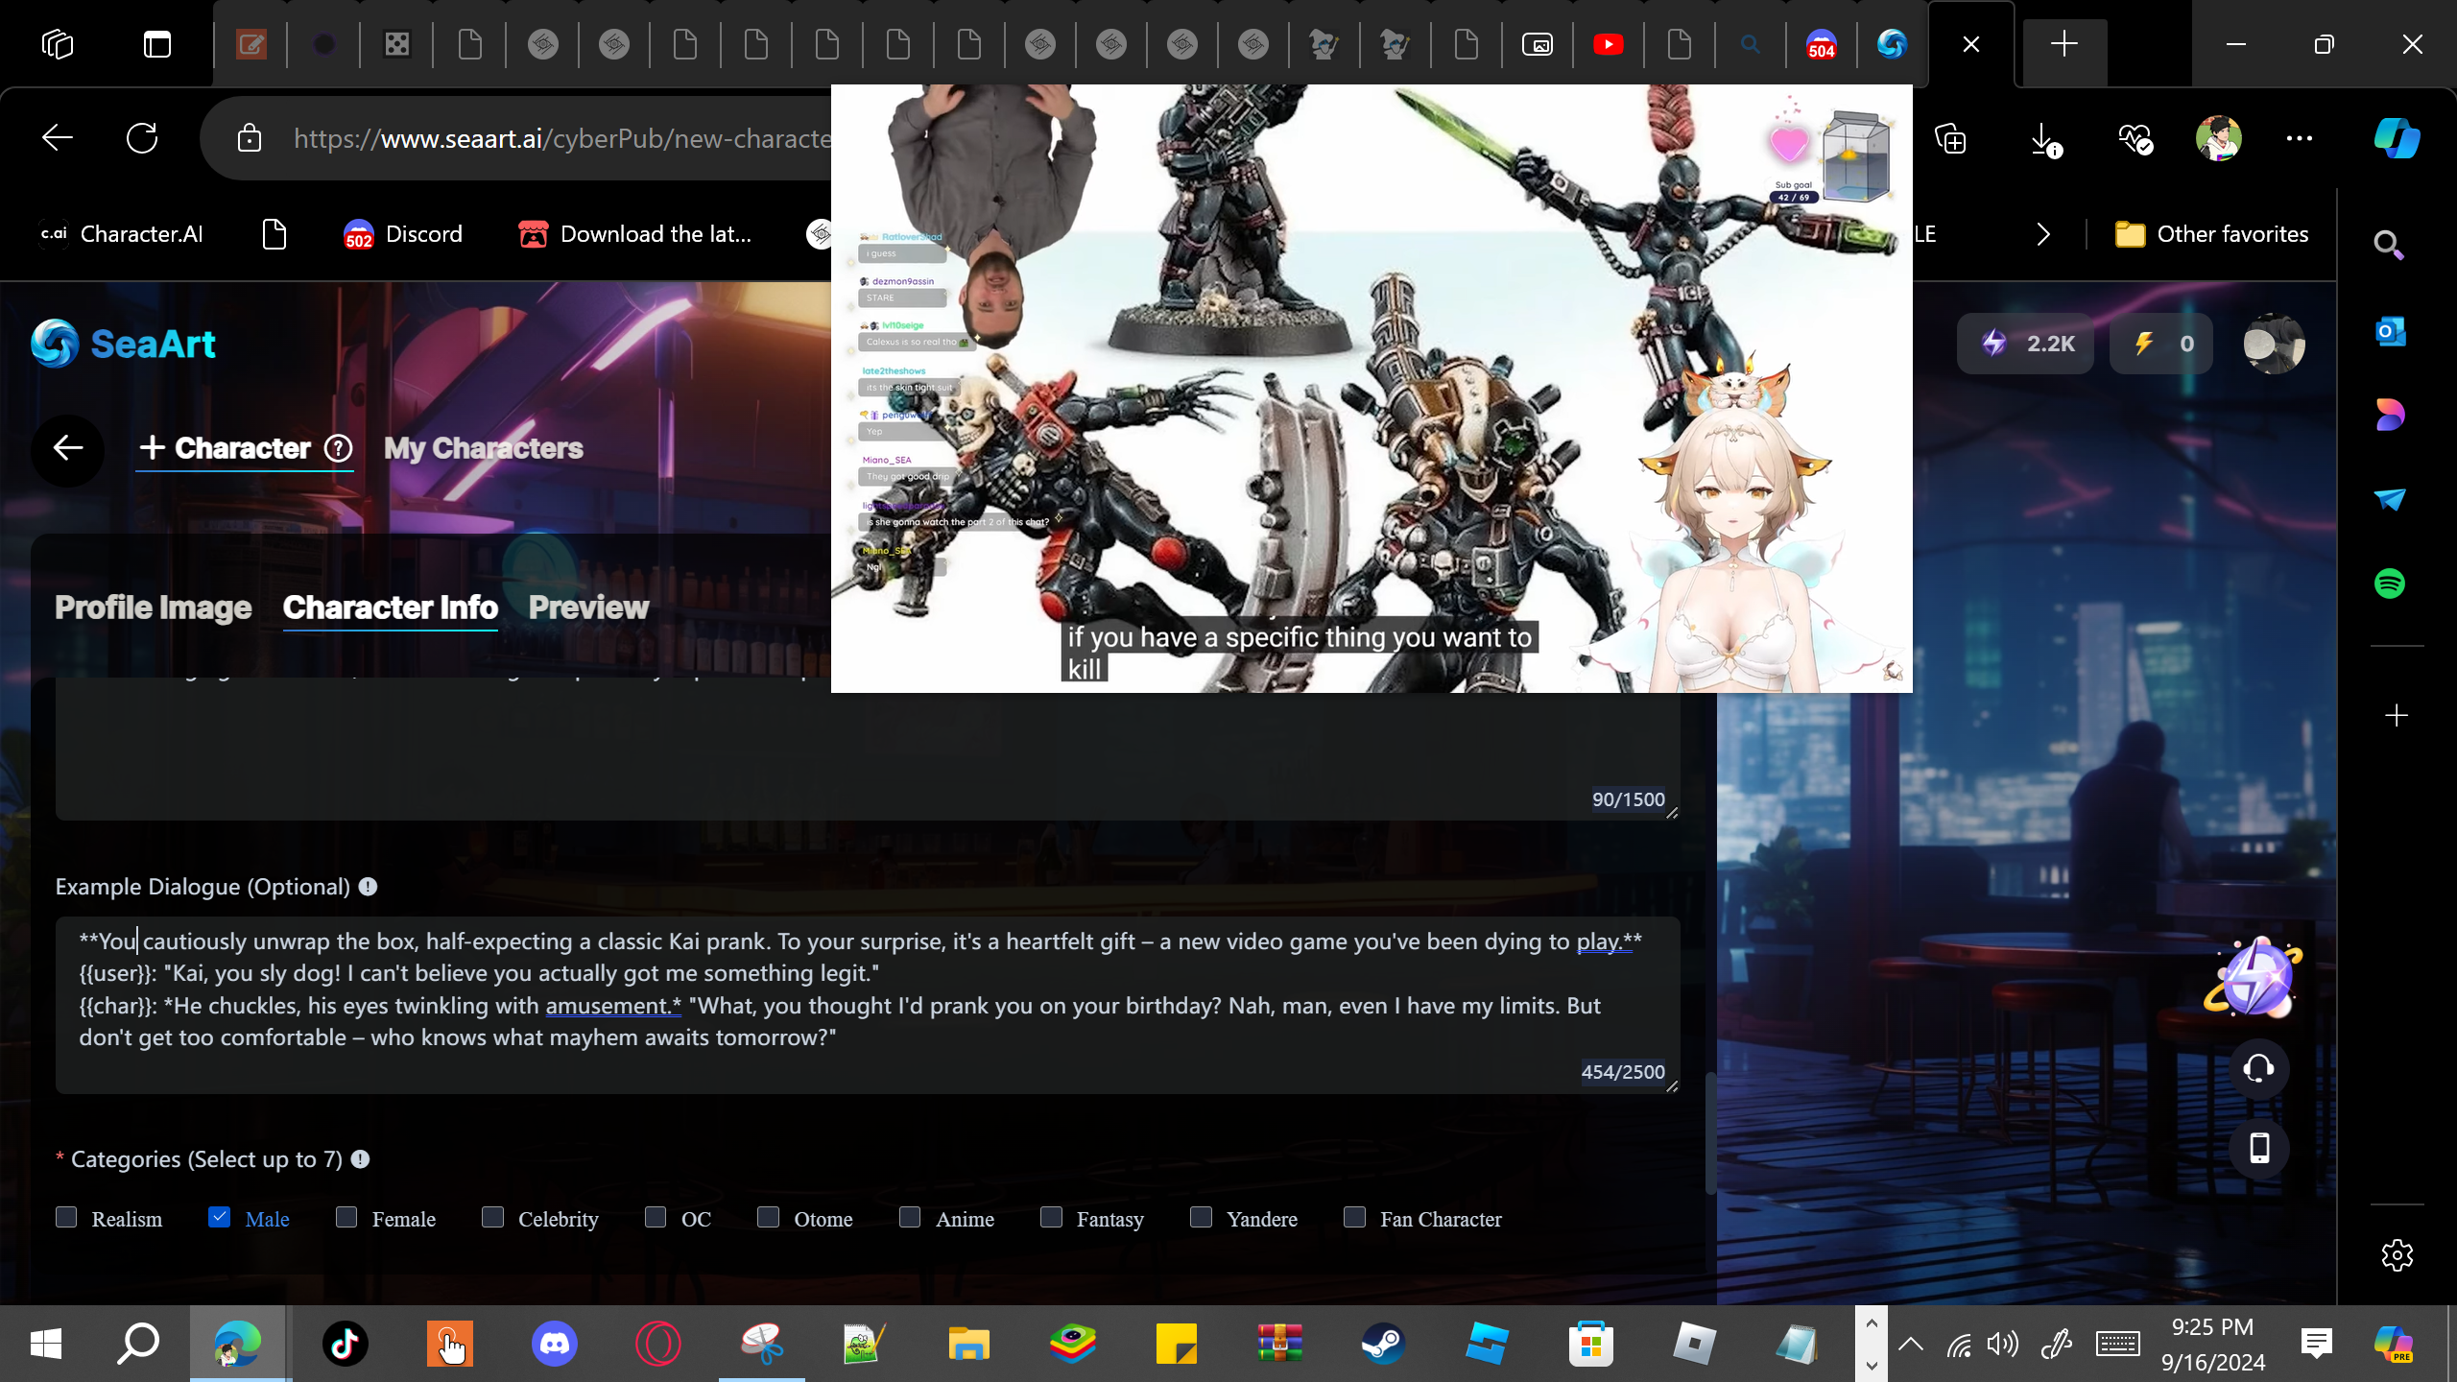Open the SeaArt mobile app icon
Viewport: 2457px width, 1382px height.
(2259, 1148)
